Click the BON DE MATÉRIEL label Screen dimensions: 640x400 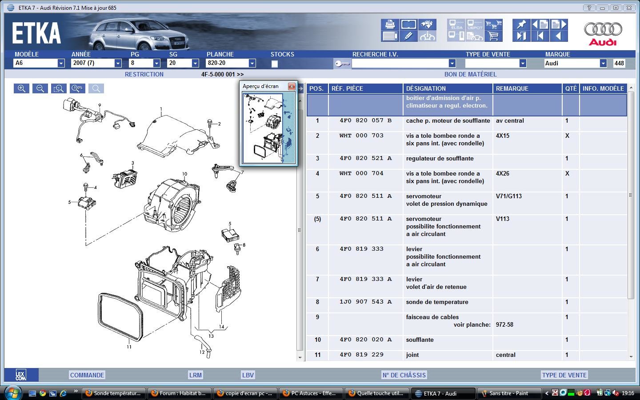tap(470, 74)
